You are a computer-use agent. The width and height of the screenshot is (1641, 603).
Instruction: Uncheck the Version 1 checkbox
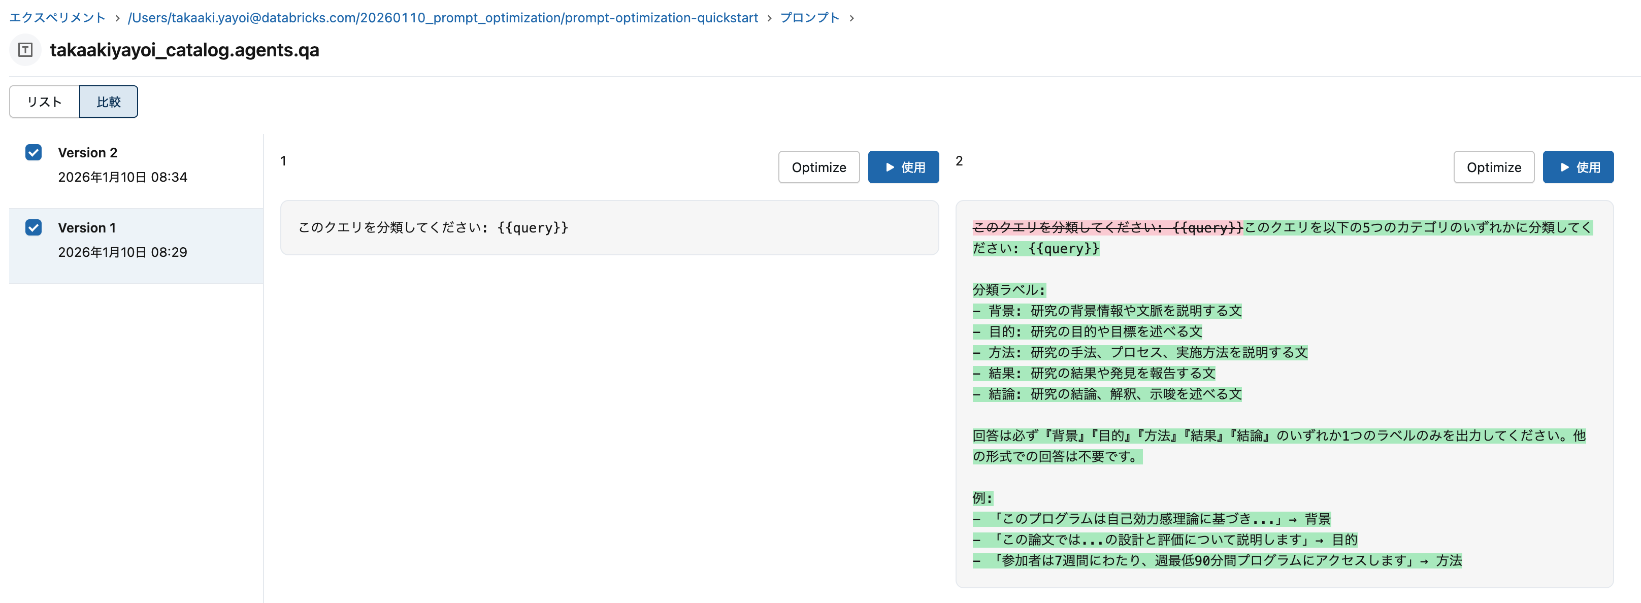click(x=33, y=227)
